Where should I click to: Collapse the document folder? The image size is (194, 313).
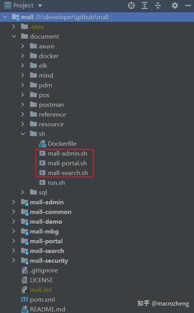[14, 36]
